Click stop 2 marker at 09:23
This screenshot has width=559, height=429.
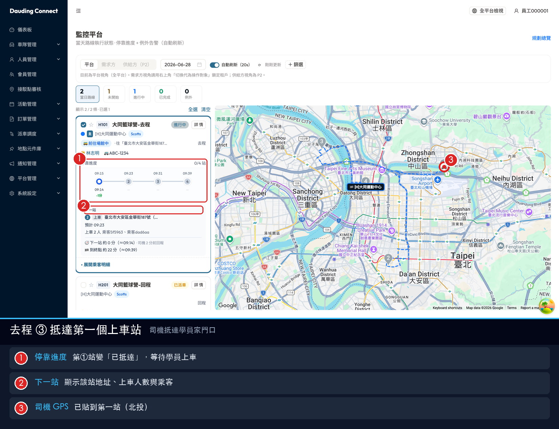(x=128, y=182)
